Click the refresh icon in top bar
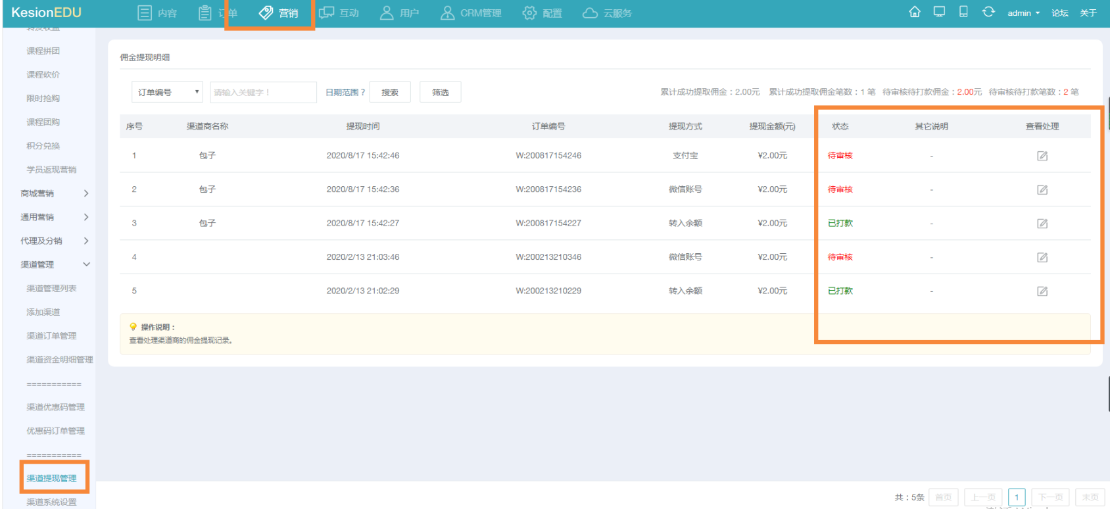The width and height of the screenshot is (1110, 509). (x=988, y=12)
